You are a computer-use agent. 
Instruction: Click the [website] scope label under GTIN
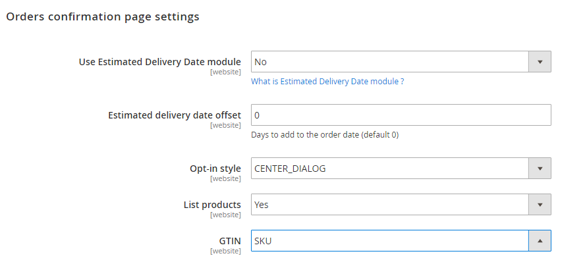tap(225, 251)
